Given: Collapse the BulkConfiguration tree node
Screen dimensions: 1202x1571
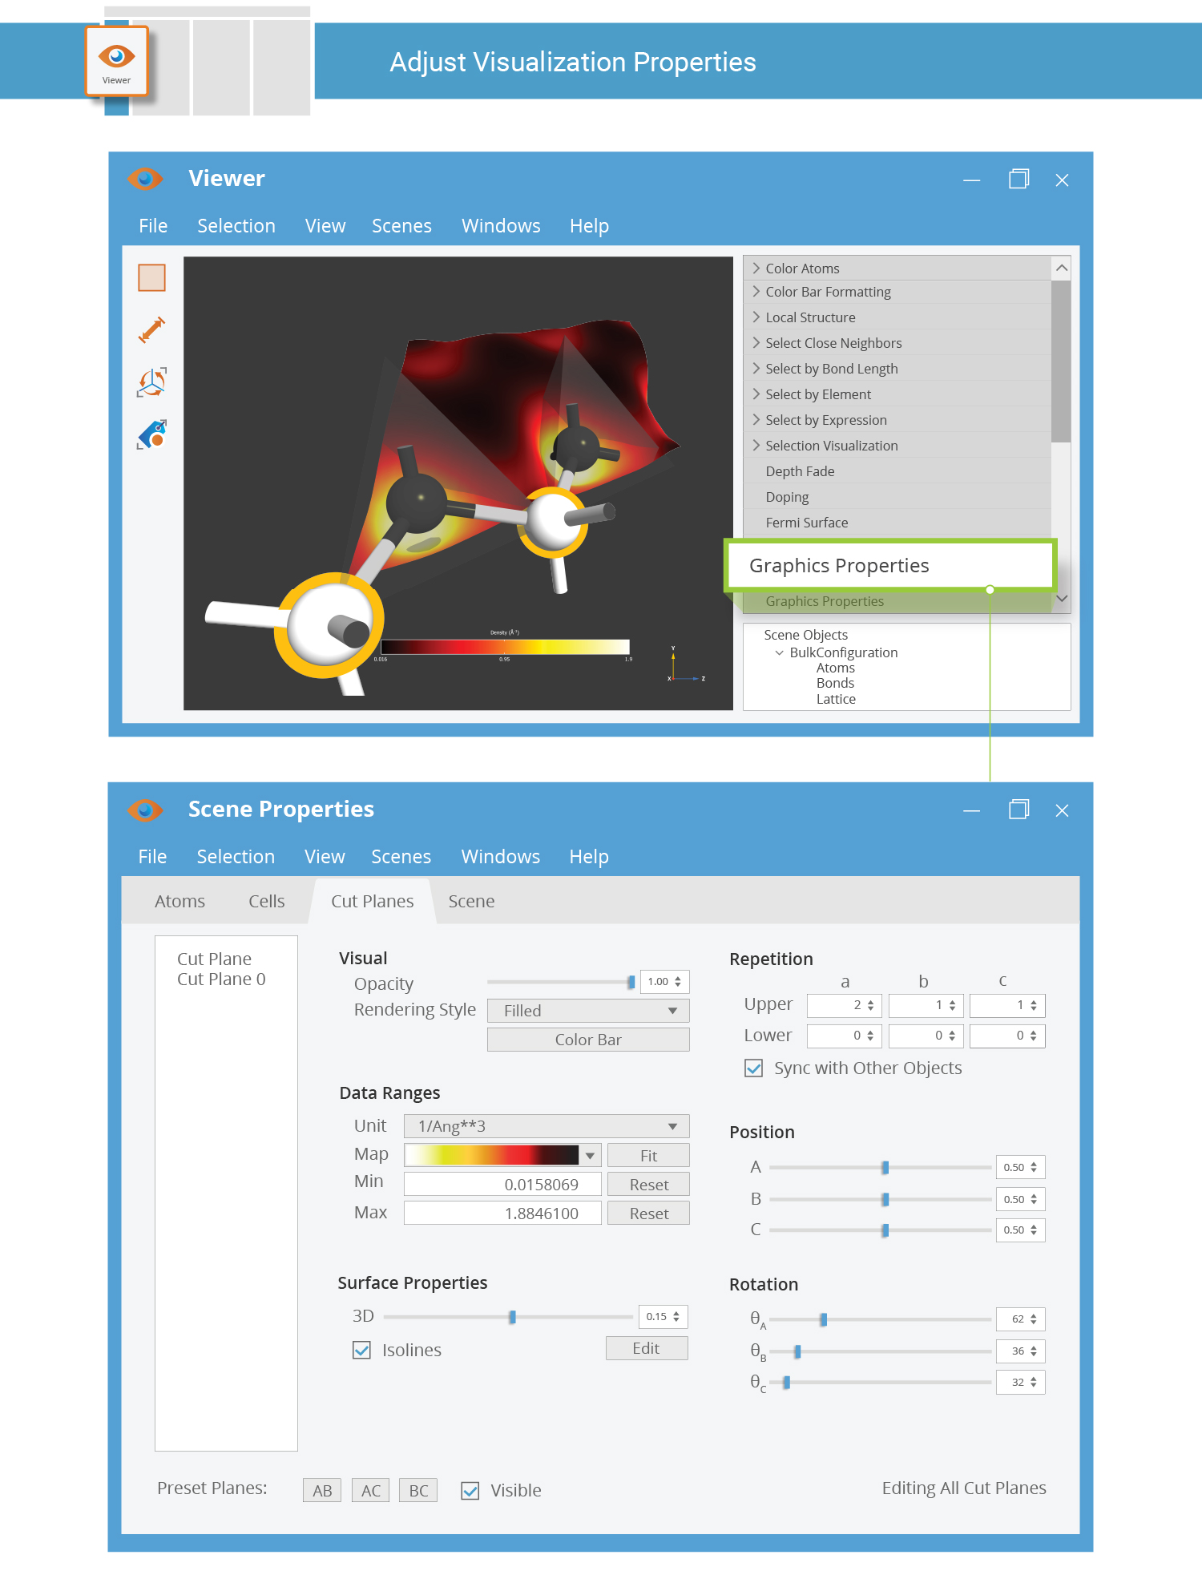Looking at the screenshot, I should point(779,653).
